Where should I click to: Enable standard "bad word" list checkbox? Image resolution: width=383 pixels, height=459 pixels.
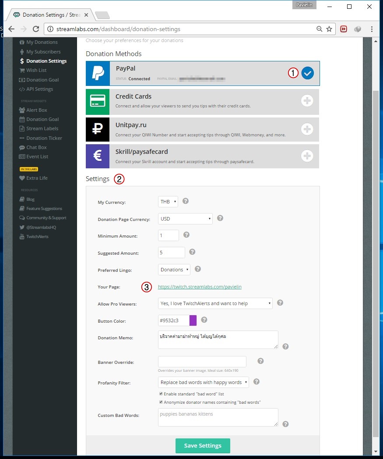[161, 394]
